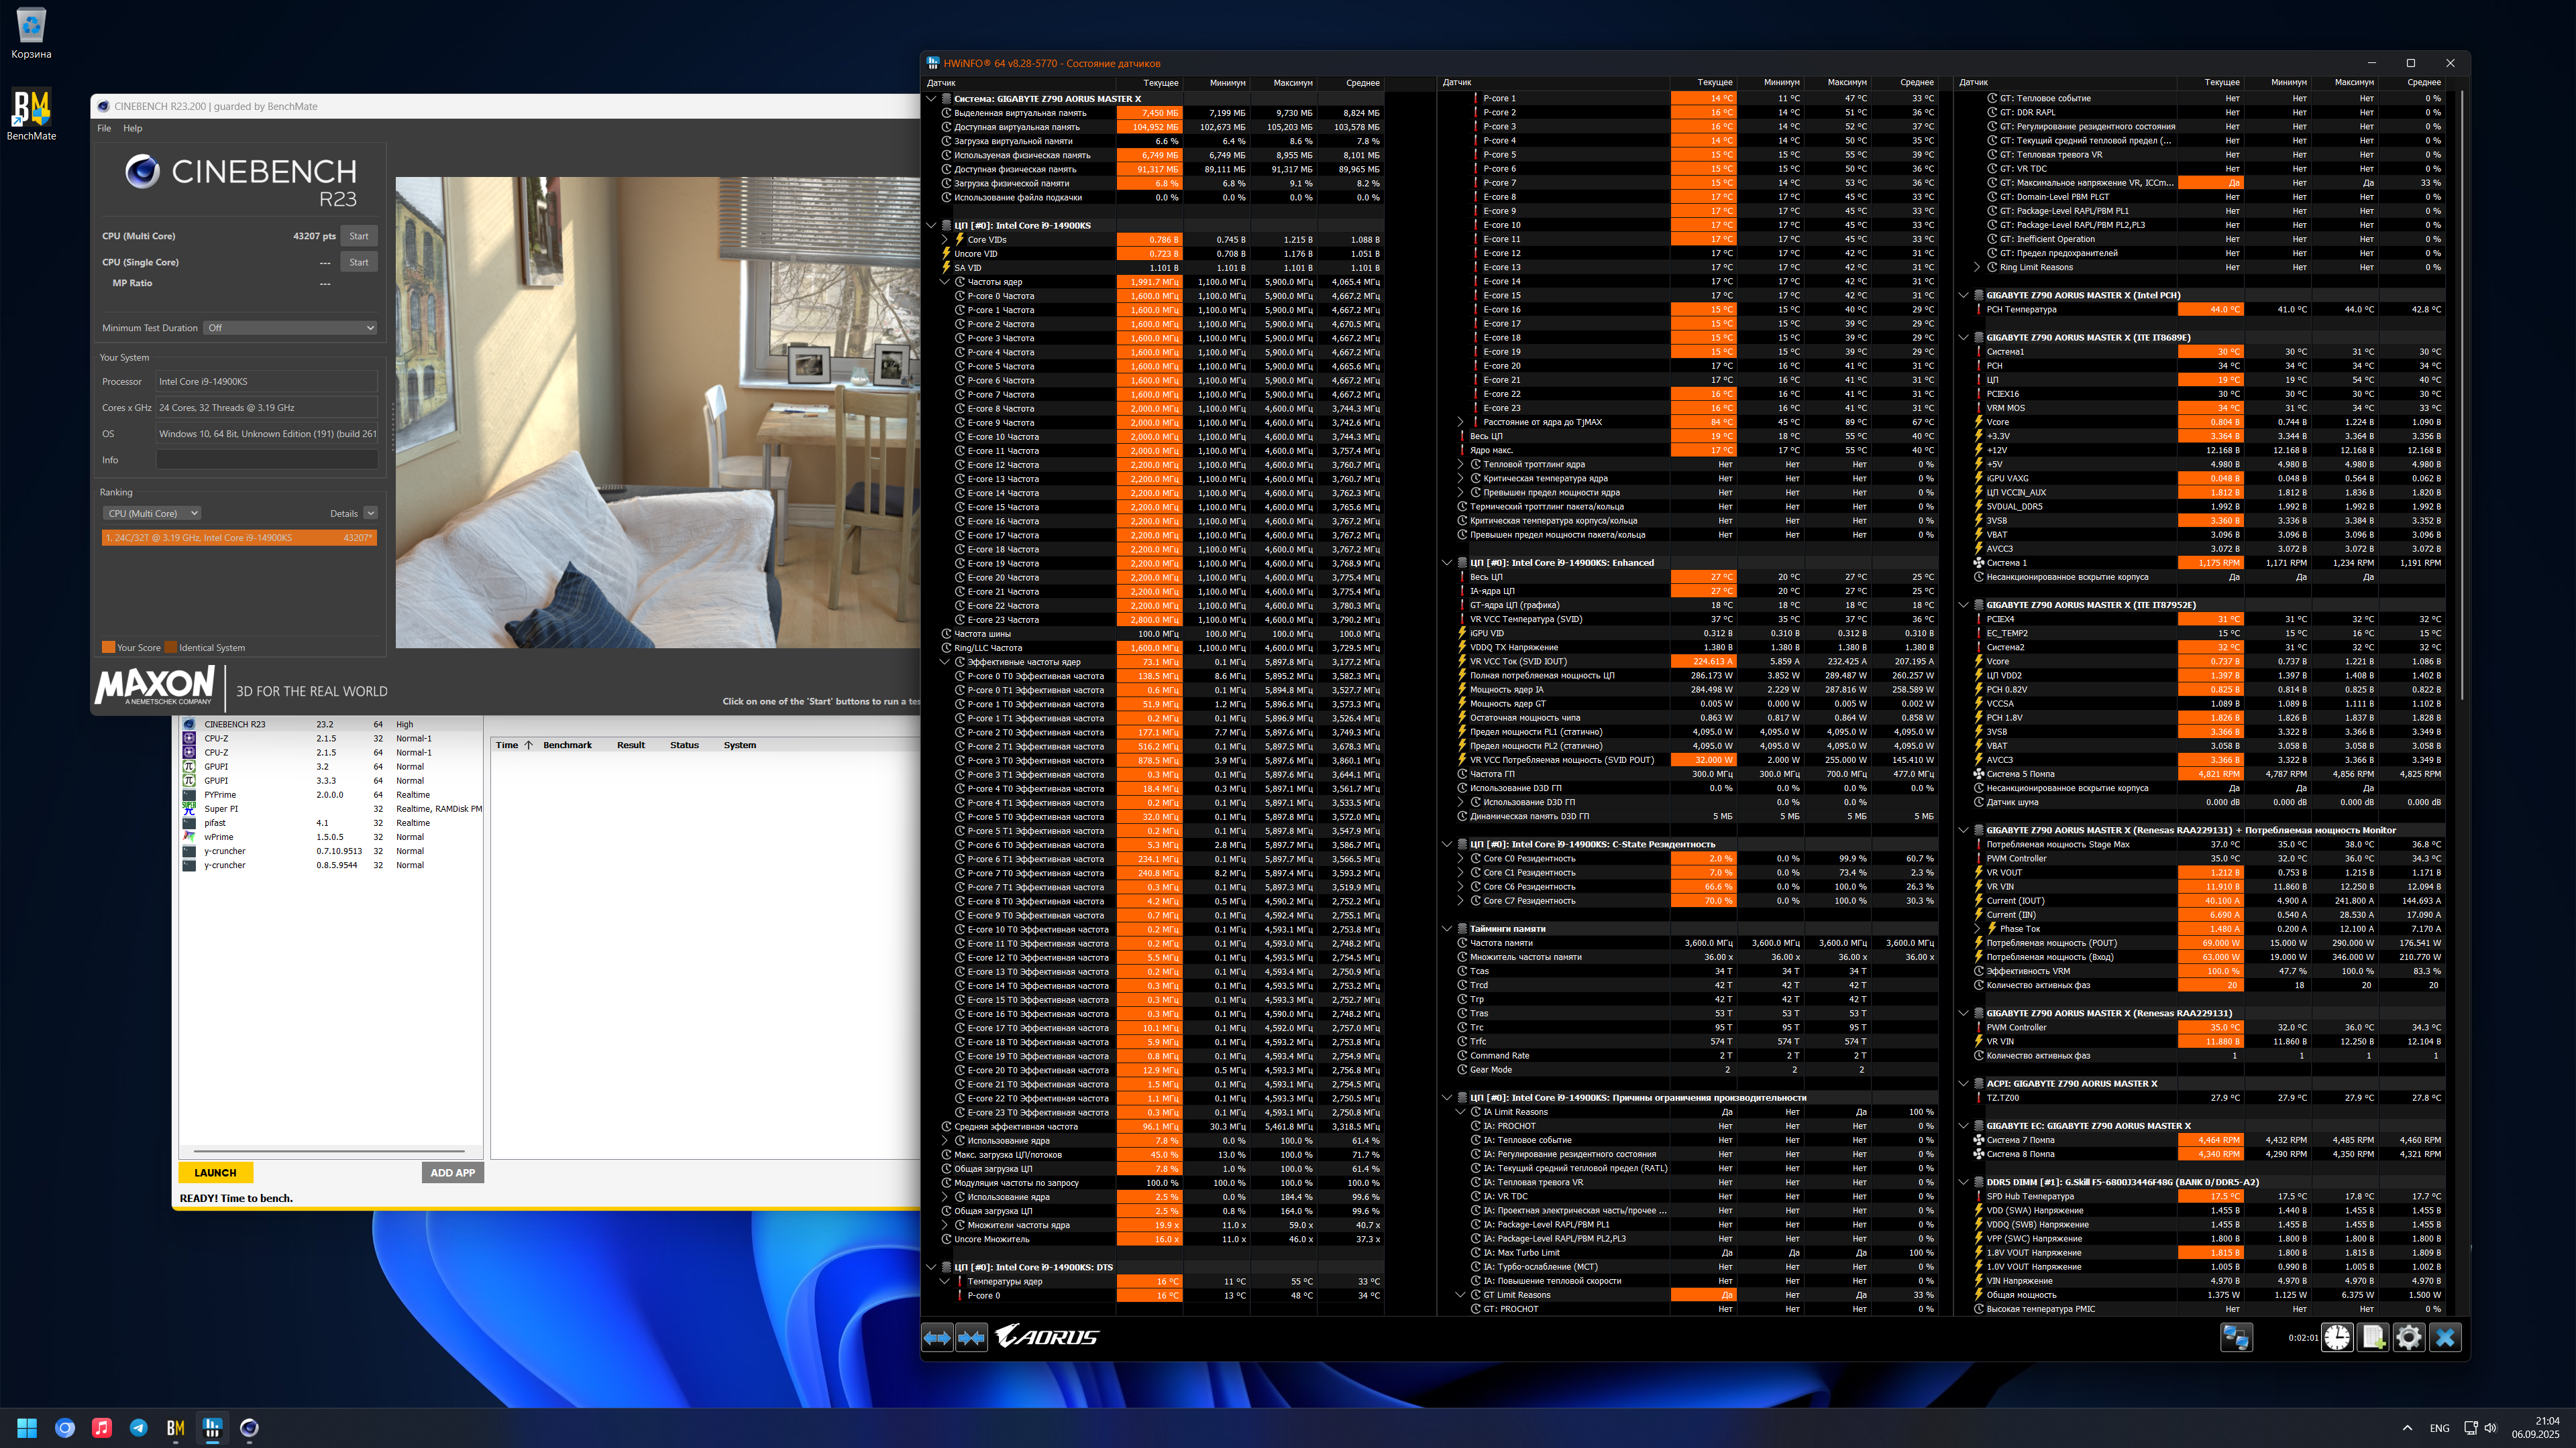This screenshot has width=2576, height=1448.
Task: Open HWiNFO network/remote monitors icon
Action: pyautogui.click(x=2236, y=1337)
